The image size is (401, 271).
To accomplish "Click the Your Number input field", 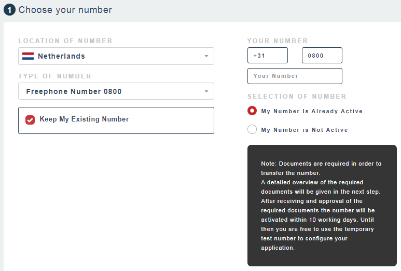I will tap(295, 76).
